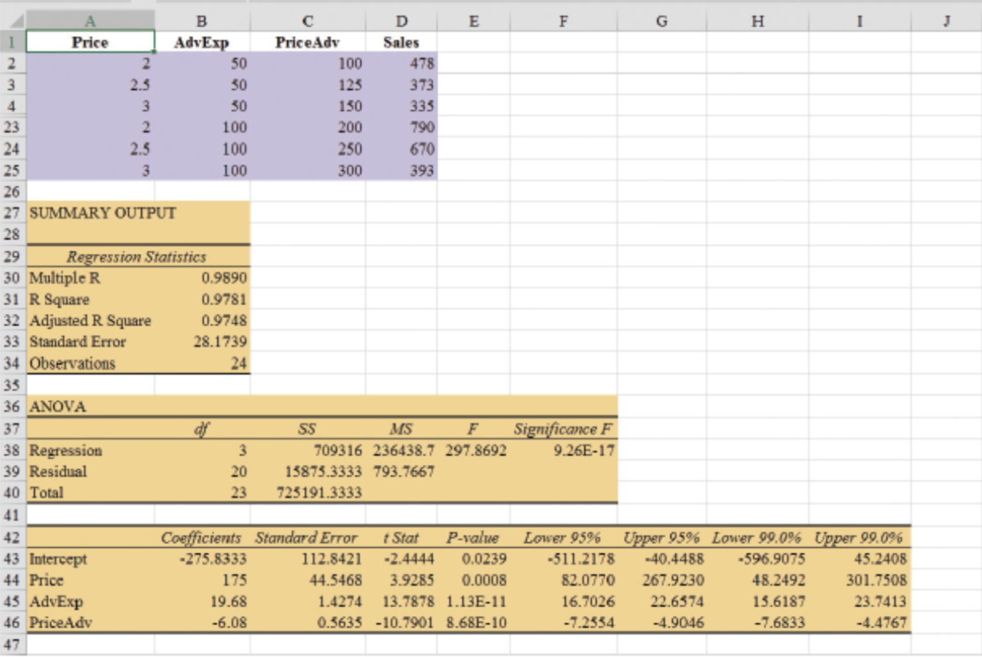Select the Total SS value 725191.3333
This screenshot has width=982, height=657.
pos(319,493)
